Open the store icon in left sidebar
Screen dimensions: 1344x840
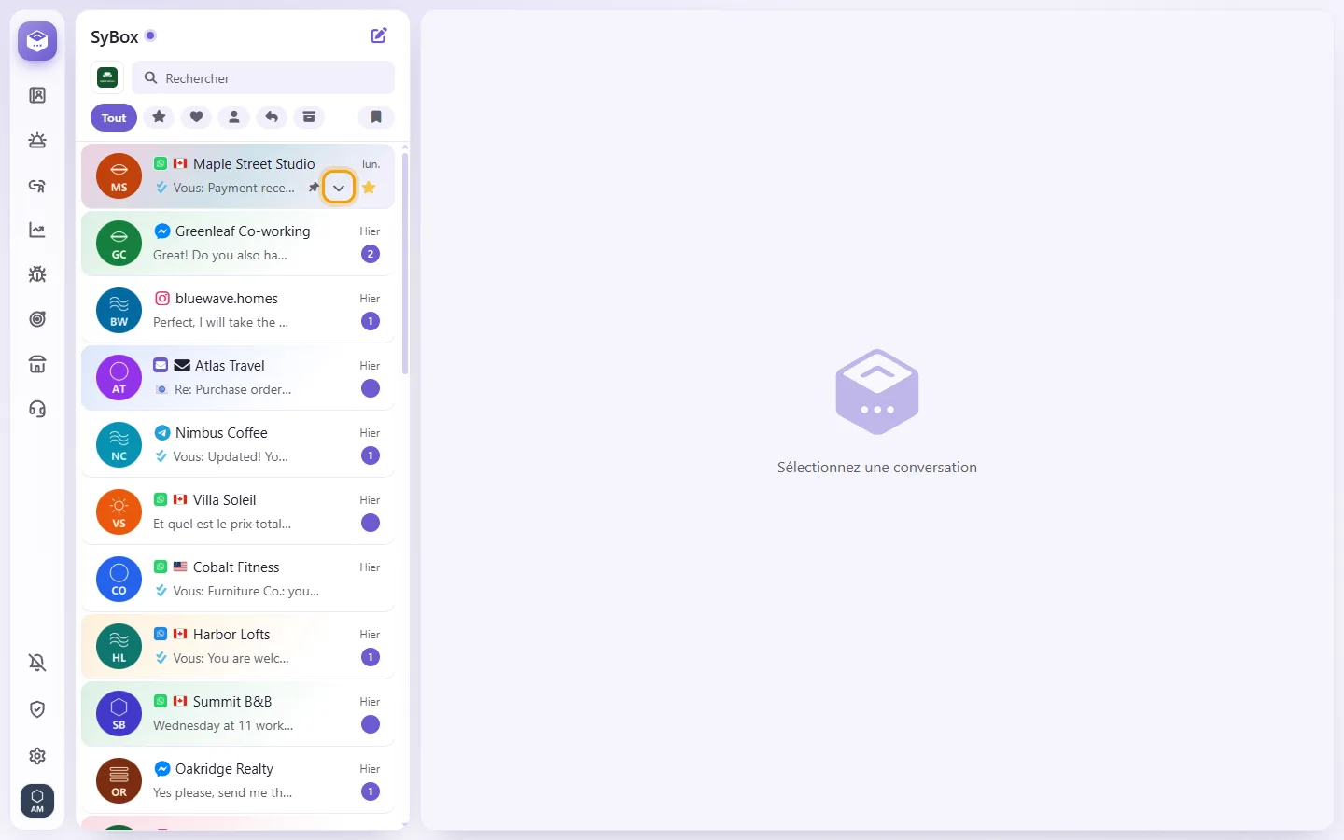point(37,364)
